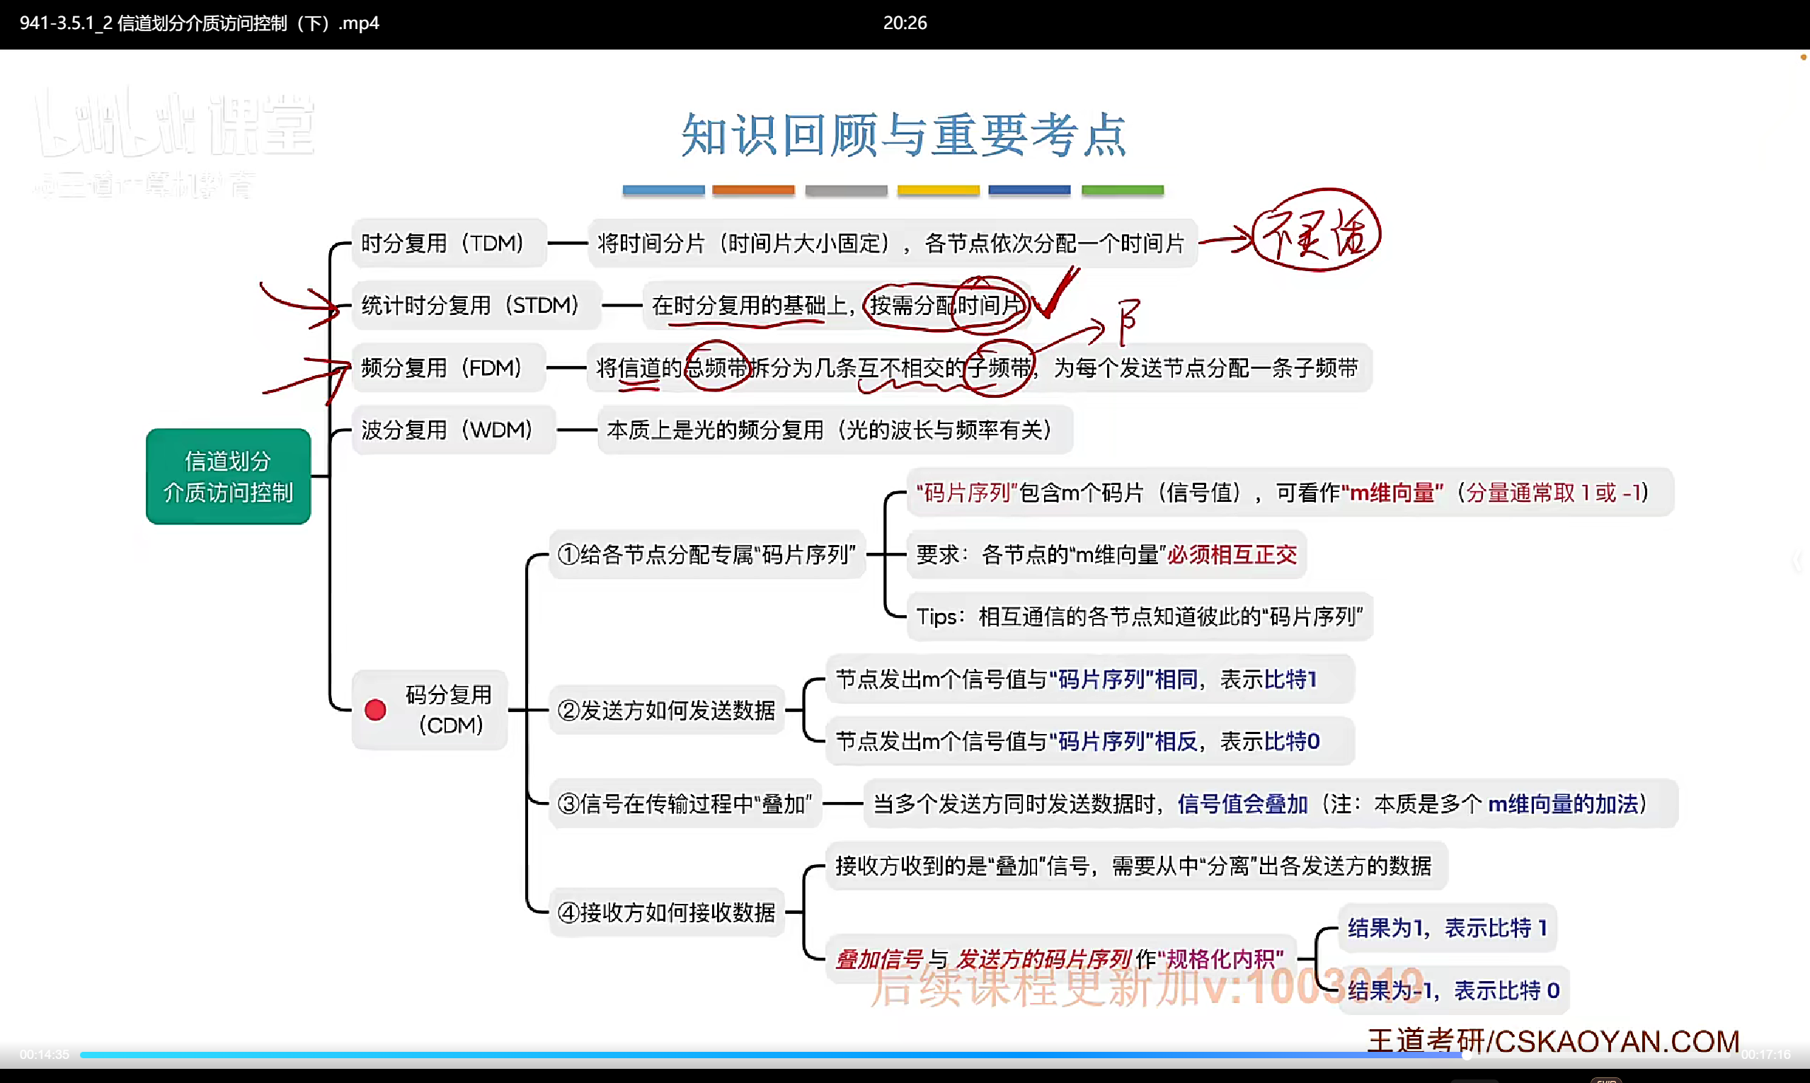This screenshot has width=1810, height=1083.
Task: Expand the ①给各节点分配专属码片序列 branch
Action: 706,555
